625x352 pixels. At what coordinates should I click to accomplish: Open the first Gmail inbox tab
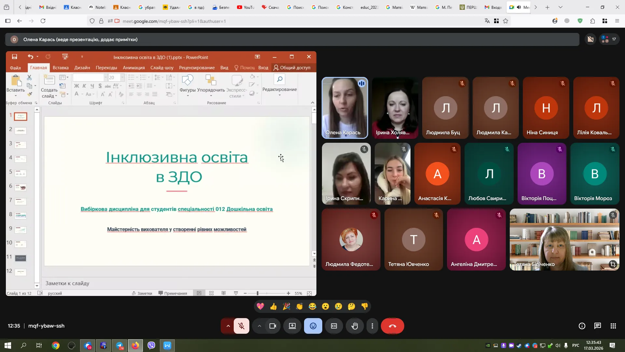point(48,7)
